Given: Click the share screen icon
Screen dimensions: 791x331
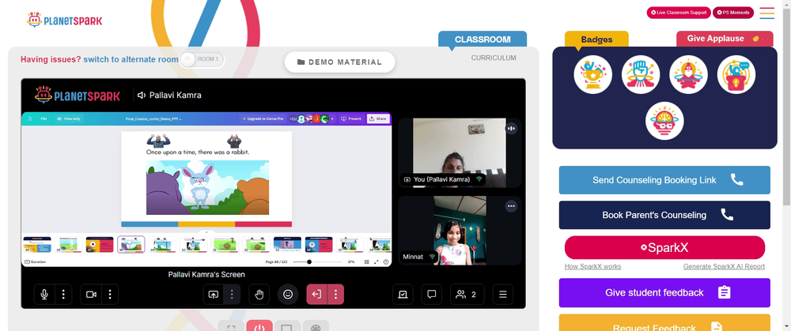Looking at the screenshot, I should [x=213, y=295].
